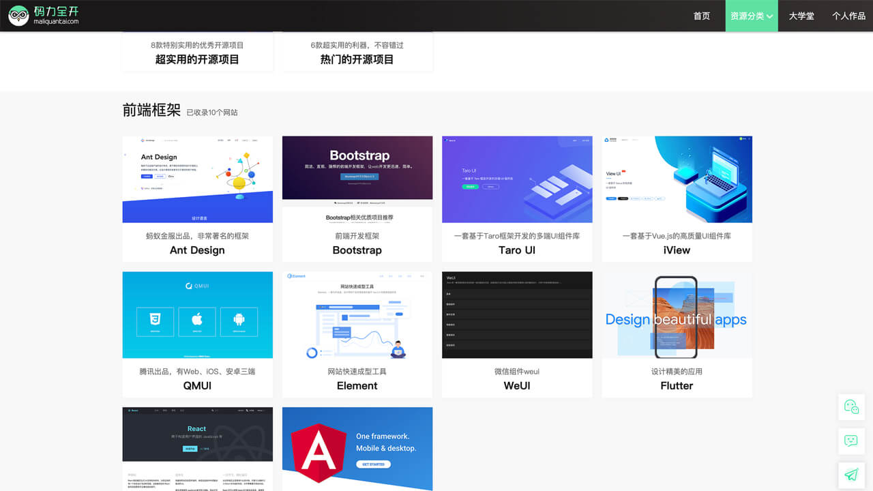Click the Android icon in QMUI preview
The width and height of the screenshot is (873, 491).
(239, 321)
